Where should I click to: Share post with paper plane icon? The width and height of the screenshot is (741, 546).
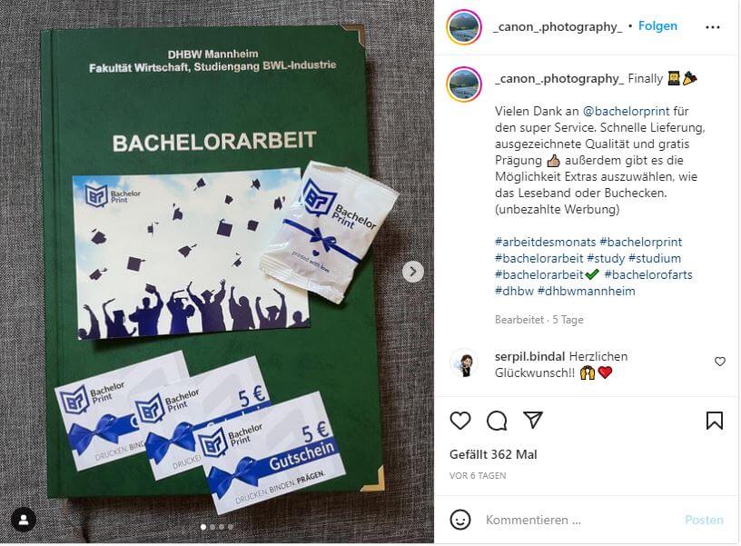click(x=532, y=420)
